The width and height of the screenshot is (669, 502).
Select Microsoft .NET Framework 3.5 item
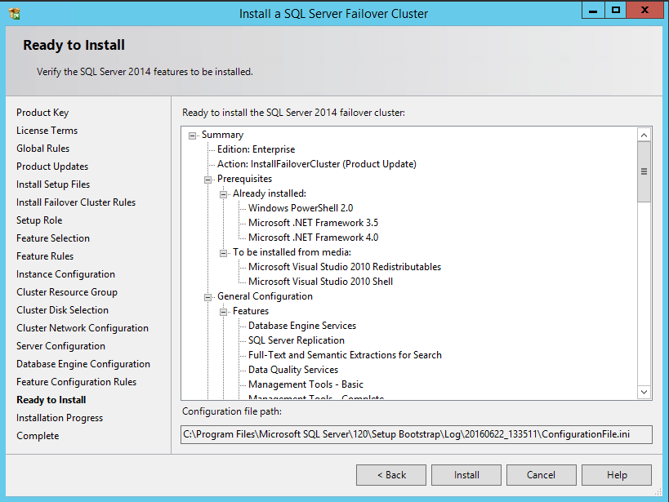pos(313,223)
